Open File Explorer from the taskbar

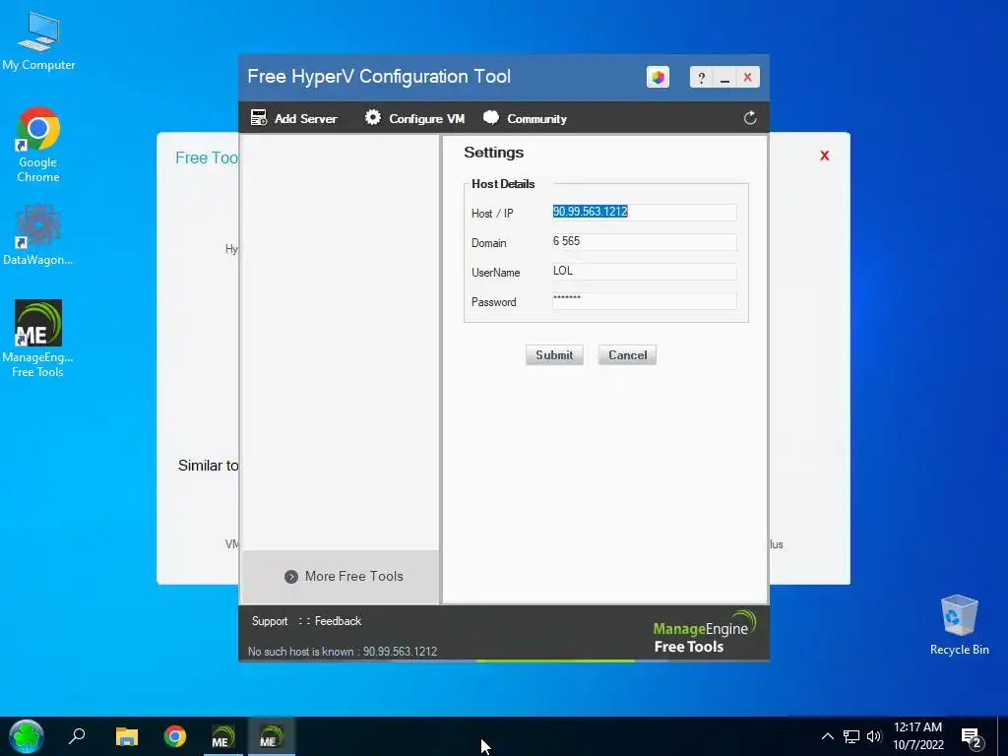[x=127, y=736]
